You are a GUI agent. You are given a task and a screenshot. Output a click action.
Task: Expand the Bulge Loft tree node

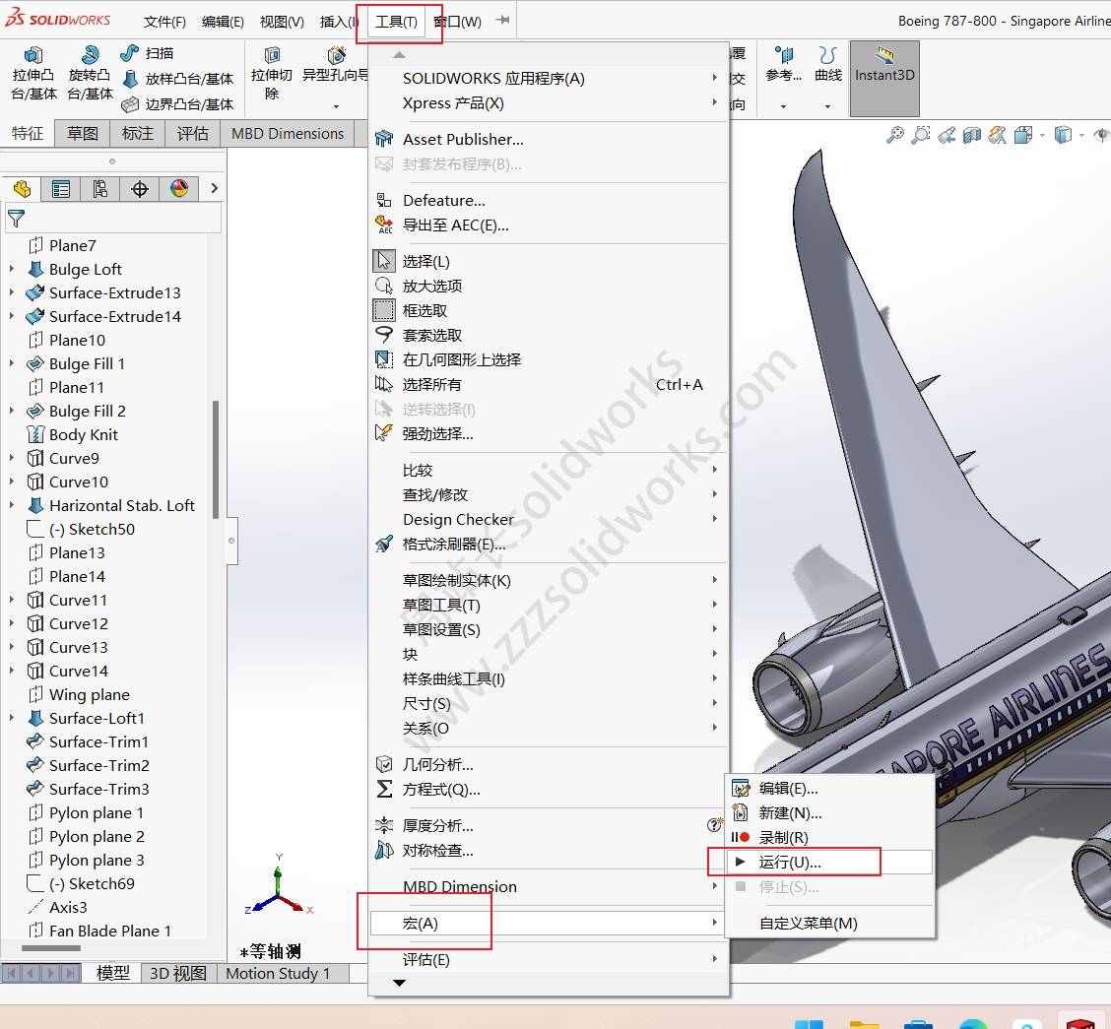point(12,269)
